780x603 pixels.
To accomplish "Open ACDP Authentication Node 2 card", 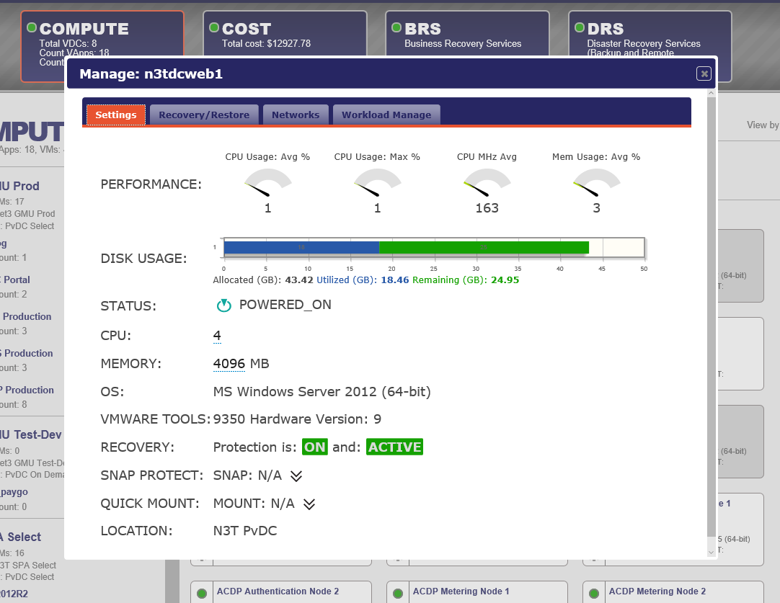I will pos(281,592).
